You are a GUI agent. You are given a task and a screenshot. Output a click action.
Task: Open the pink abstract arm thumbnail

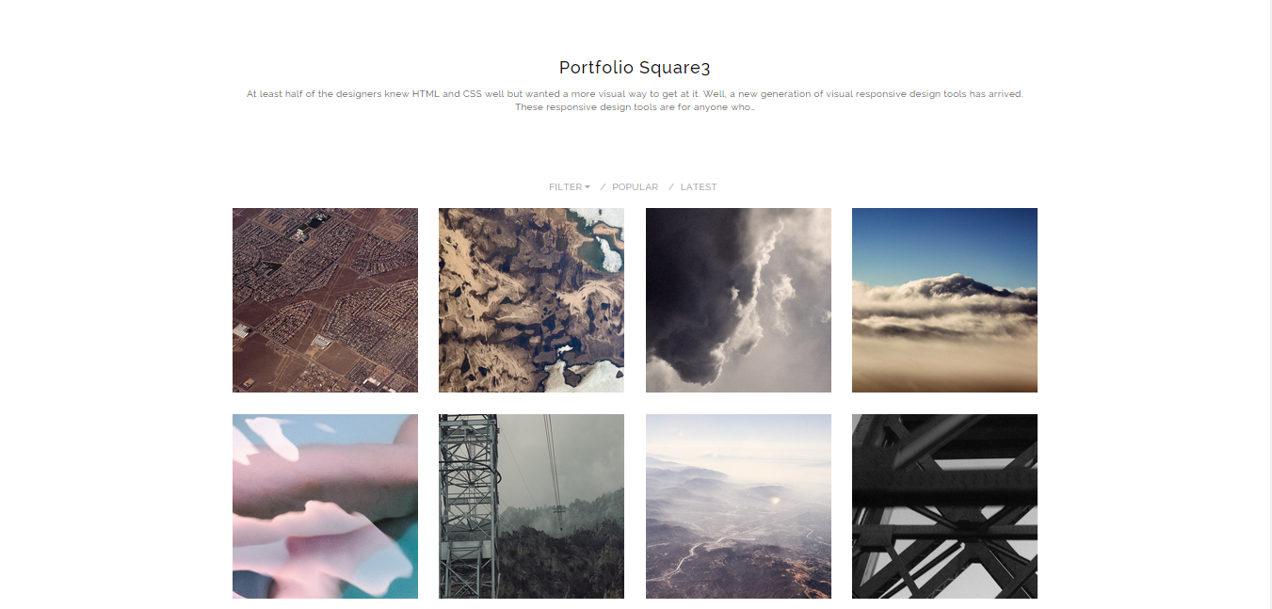click(x=325, y=506)
